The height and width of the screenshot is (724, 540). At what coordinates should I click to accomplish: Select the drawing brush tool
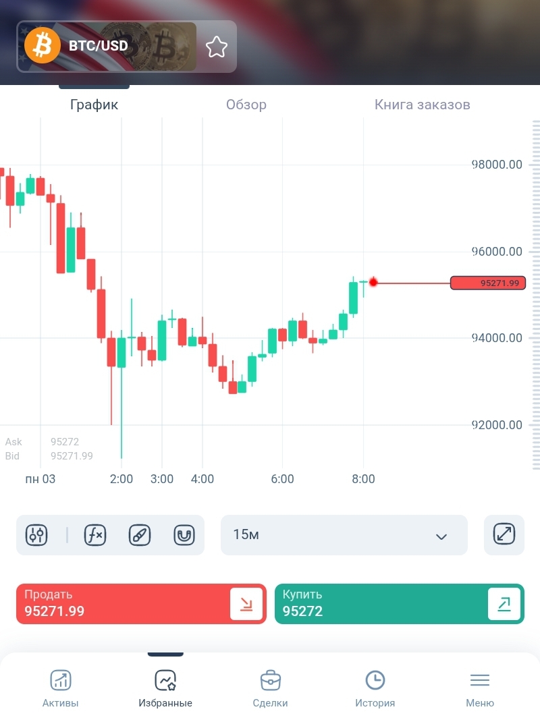(140, 535)
